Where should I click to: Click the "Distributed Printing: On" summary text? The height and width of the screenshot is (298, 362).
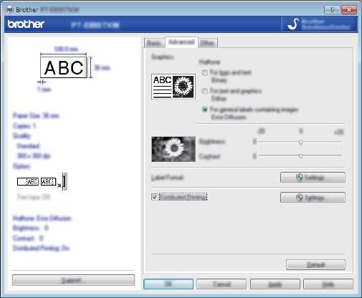click(41, 249)
